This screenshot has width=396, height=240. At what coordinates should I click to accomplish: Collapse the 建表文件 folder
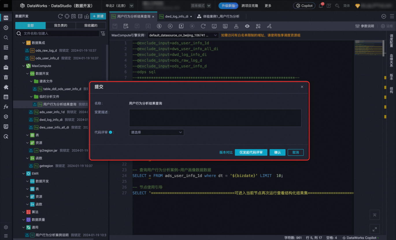tap(31, 81)
